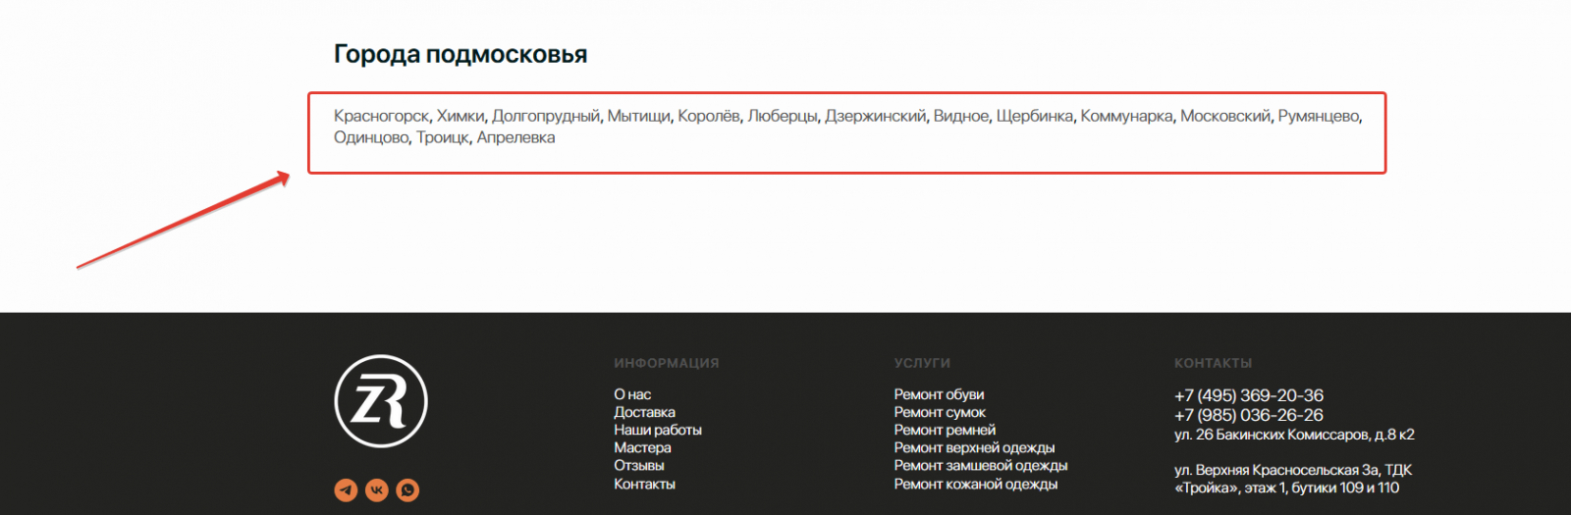Go to the 'Доставка' page
Viewport: 1571px width, 515px height.
coord(644,412)
